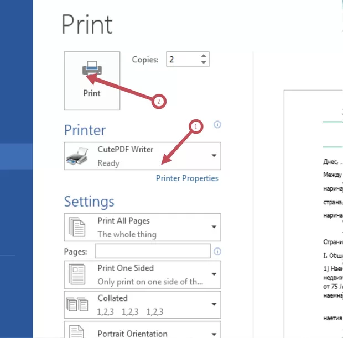
Task: Expand the Print One Sided dropdown
Action: 142,274
